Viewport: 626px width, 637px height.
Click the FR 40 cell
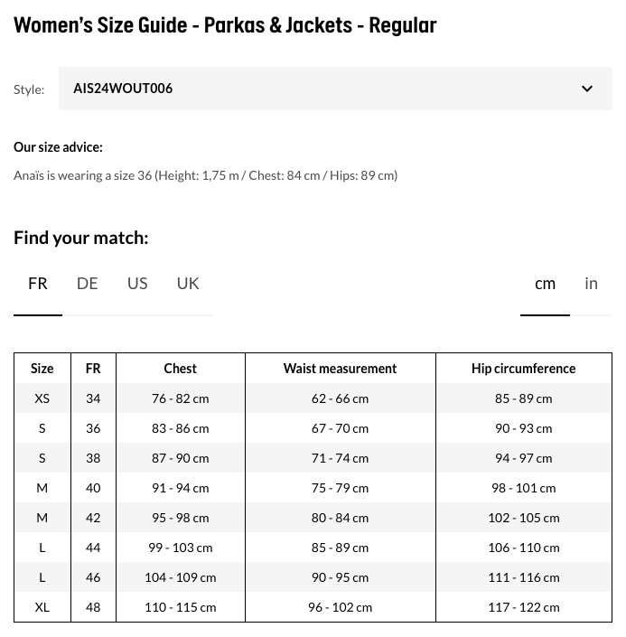(93, 488)
